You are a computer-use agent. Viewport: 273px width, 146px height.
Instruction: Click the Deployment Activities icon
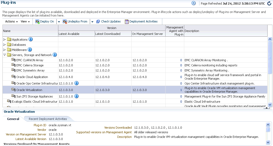[126, 22]
